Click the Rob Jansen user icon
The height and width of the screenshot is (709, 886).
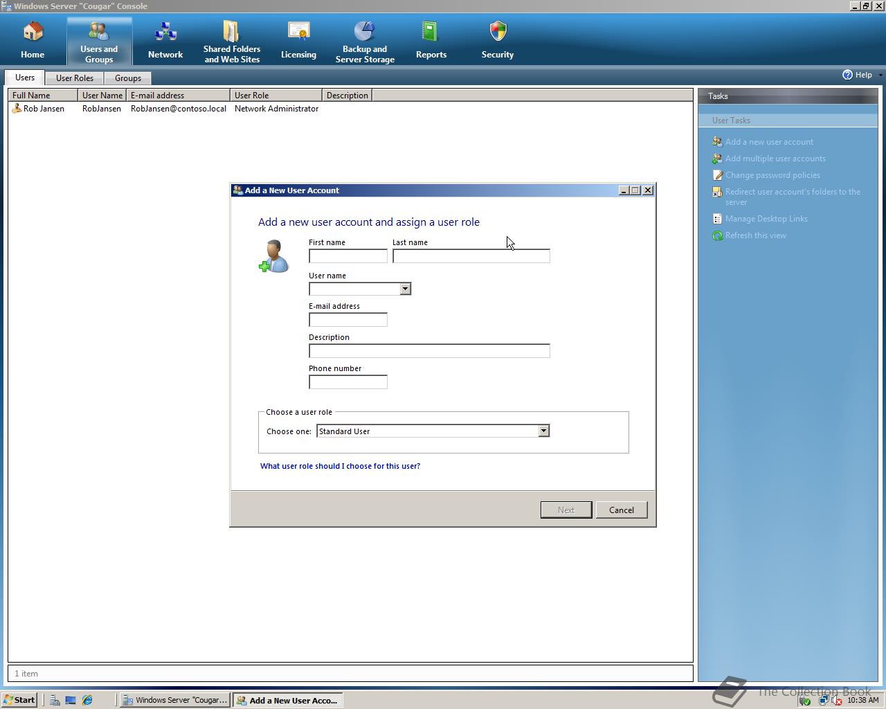17,109
